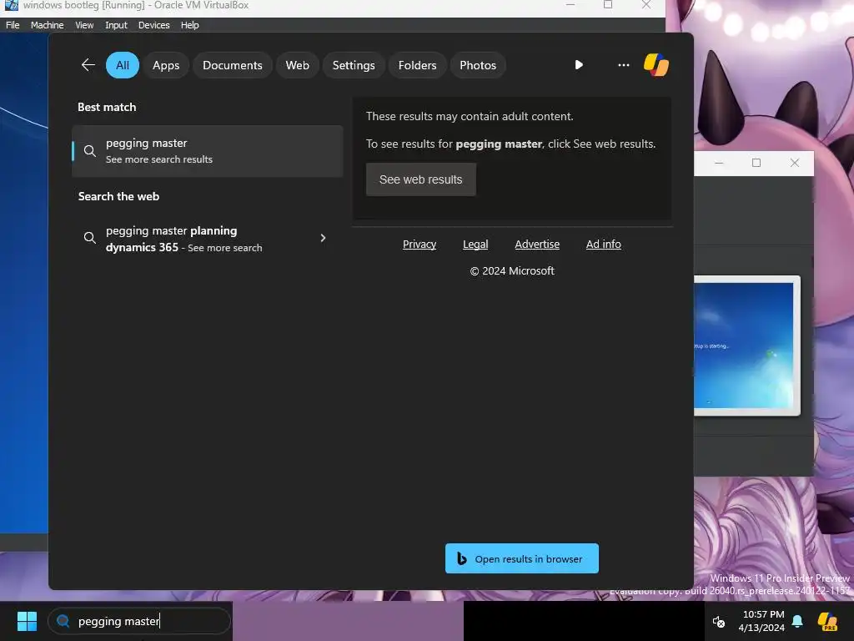Viewport: 854px width, 641px height.
Task: Click the See web results button
Action: pyautogui.click(x=421, y=179)
